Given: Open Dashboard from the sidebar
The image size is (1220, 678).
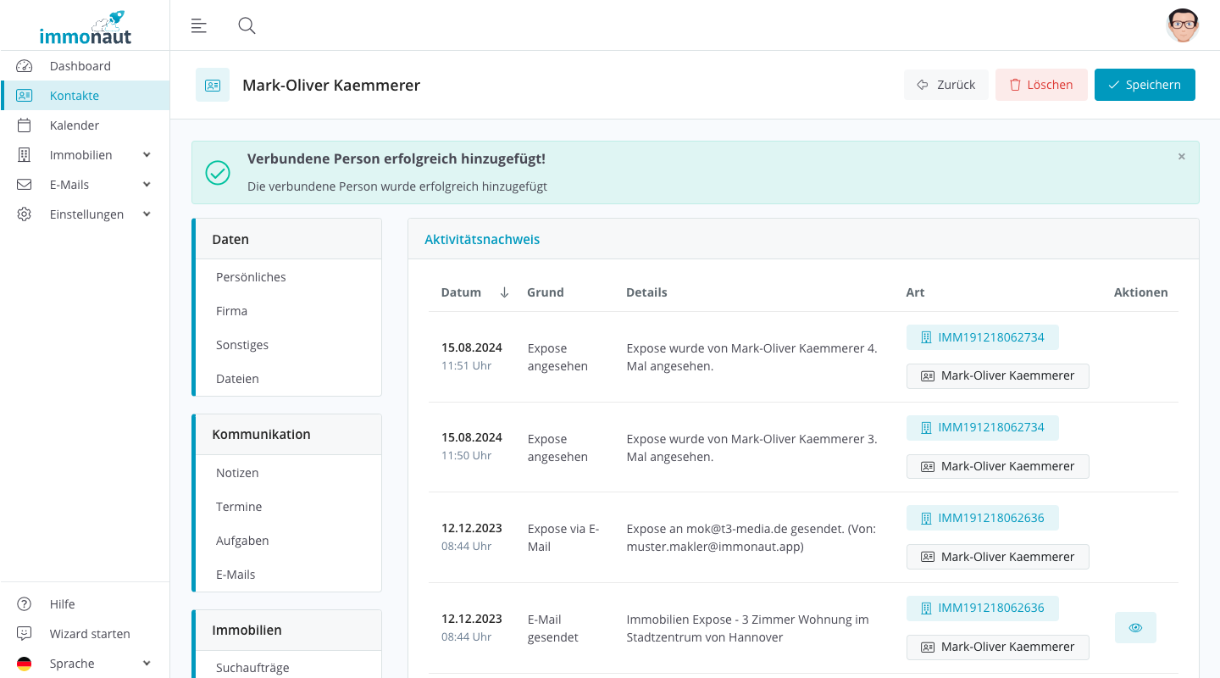Looking at the screenshot, I should coord(80,66).
